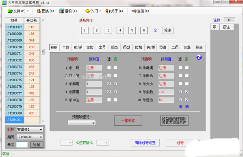Click the 开奖号 column header
Image resolution: width=243 pixels, height=157 pixels.
point(32,21)
